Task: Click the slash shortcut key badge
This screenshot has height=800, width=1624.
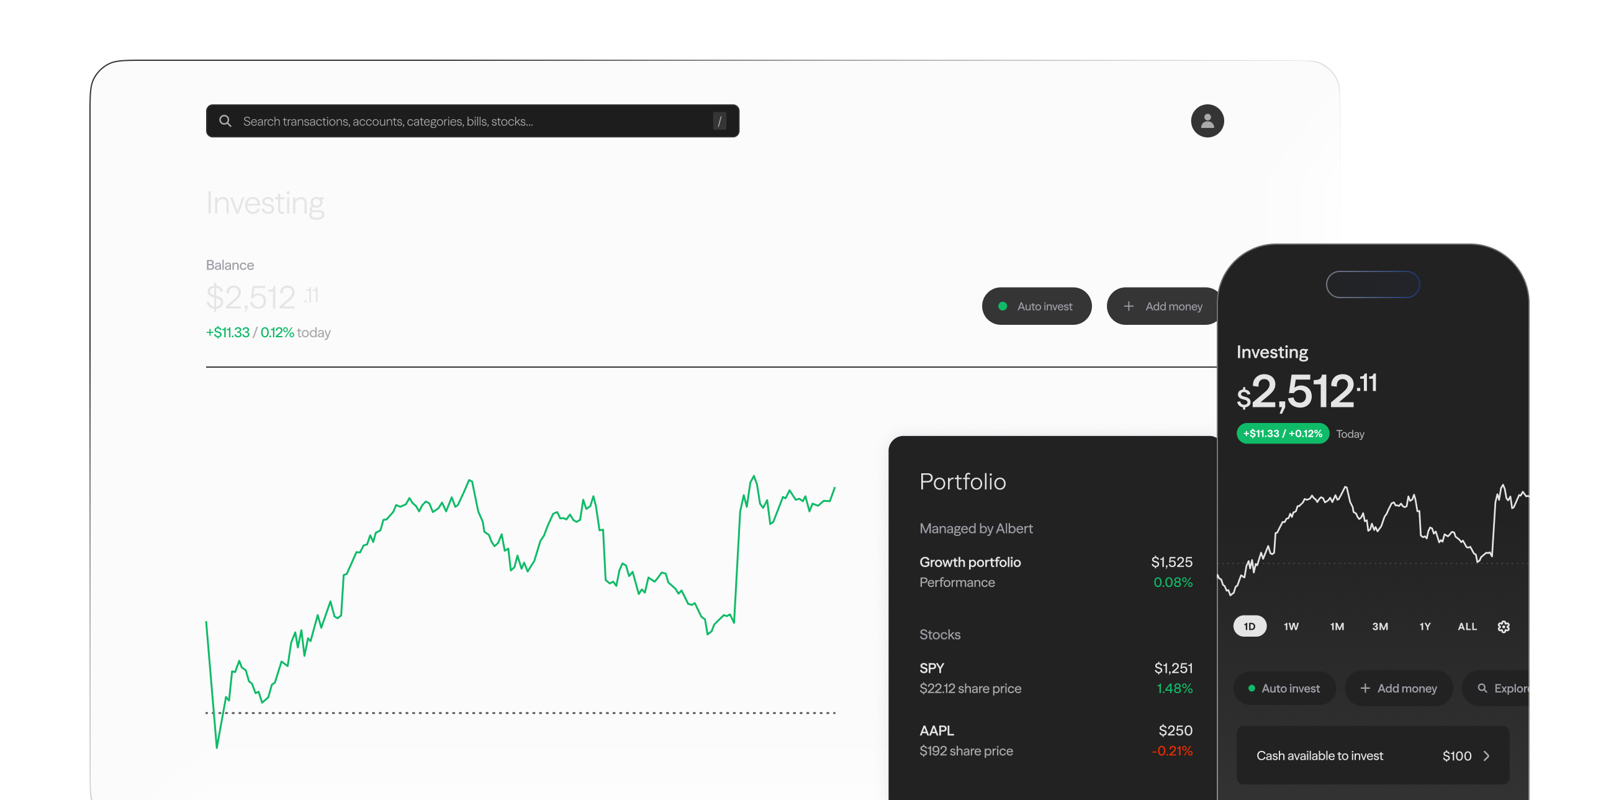Action: (719, 120)
